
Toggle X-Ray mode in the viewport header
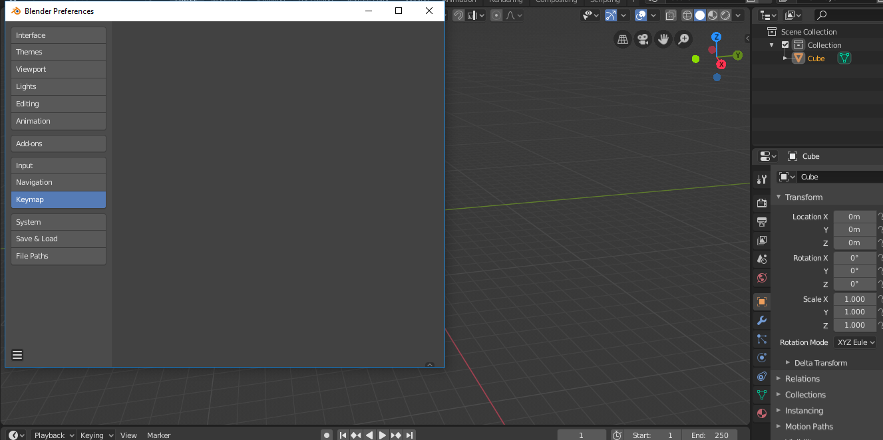coord(670,15)
